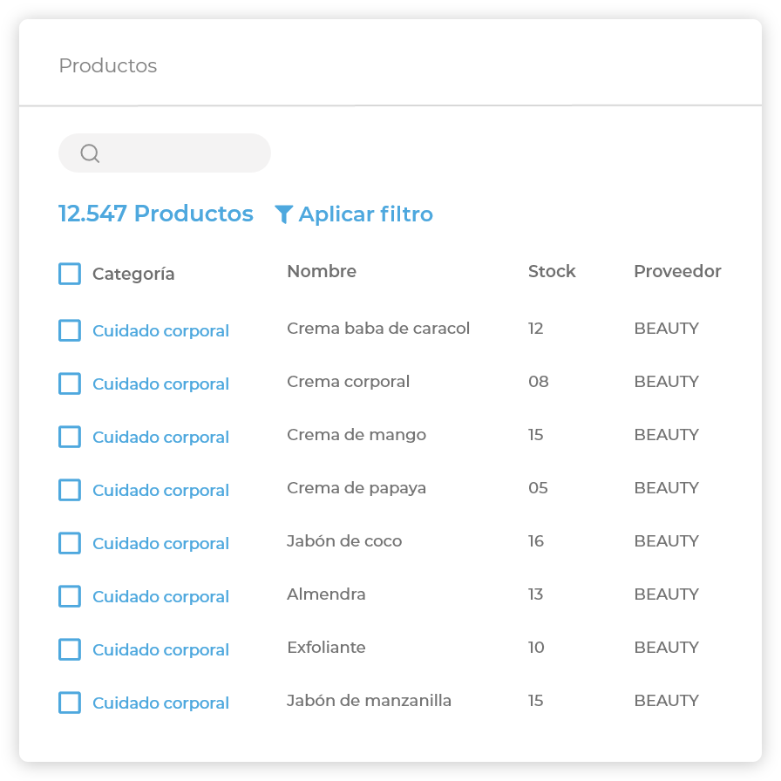Select the Exfoliante row checkbox

pos(70,649)
